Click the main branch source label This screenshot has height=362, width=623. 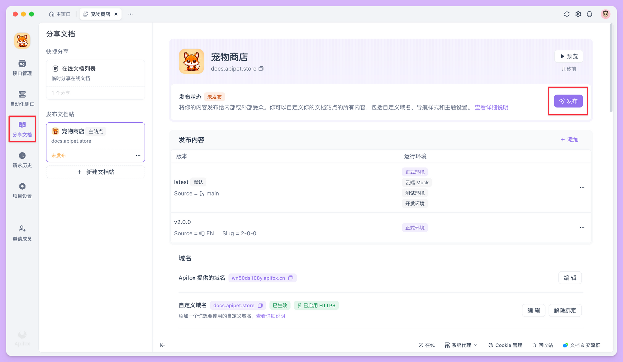click(x=209, y=193)
